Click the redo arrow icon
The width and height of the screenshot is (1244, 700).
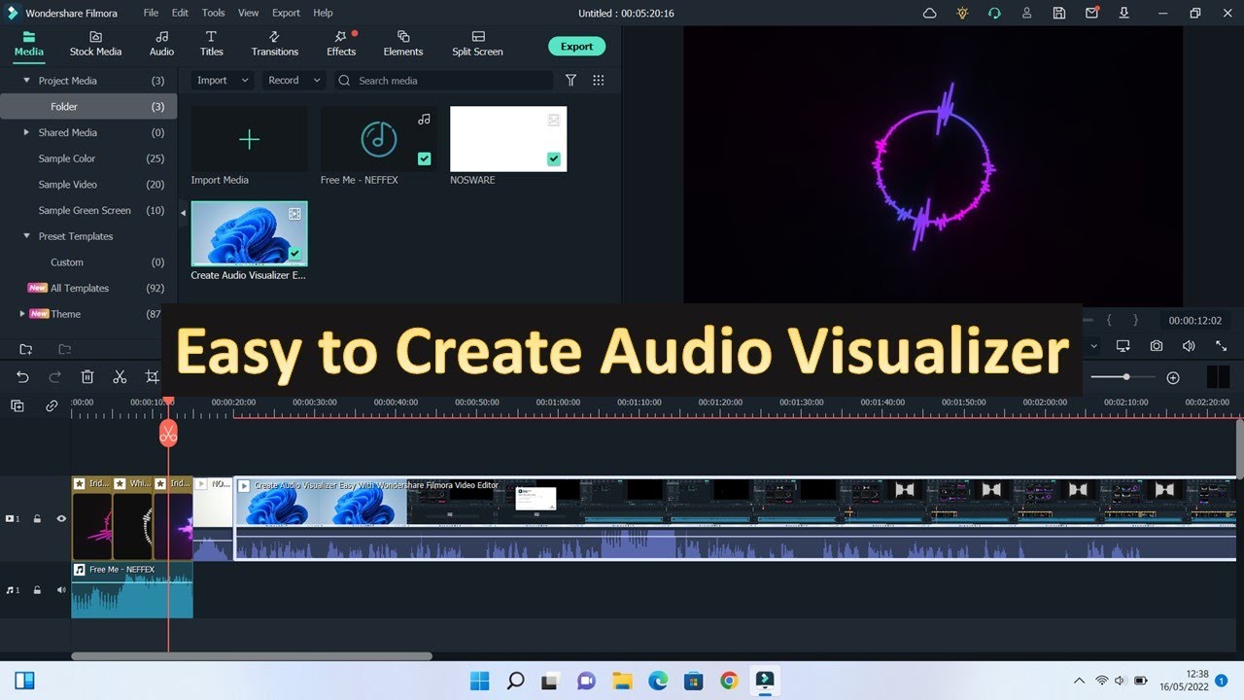click(x=54, y=377)
